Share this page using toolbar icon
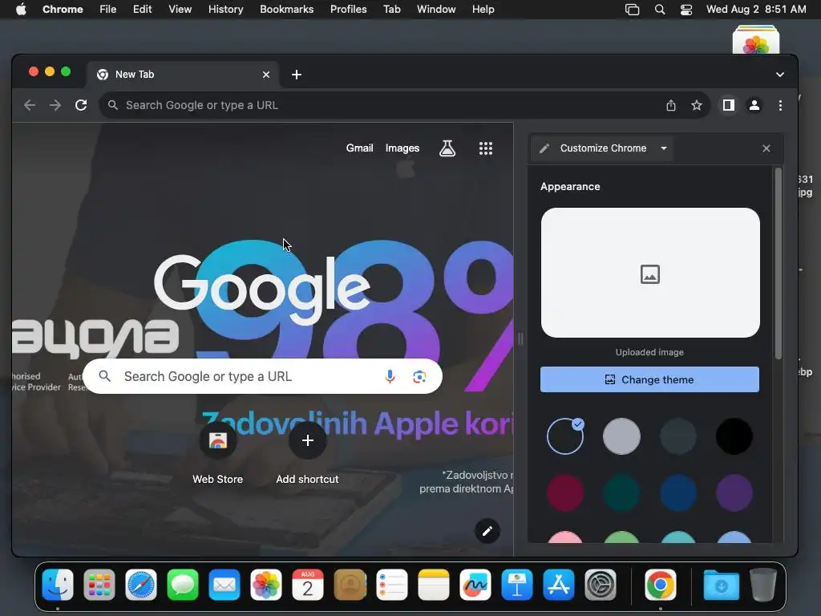821x616 pixels. coord(671,105)
